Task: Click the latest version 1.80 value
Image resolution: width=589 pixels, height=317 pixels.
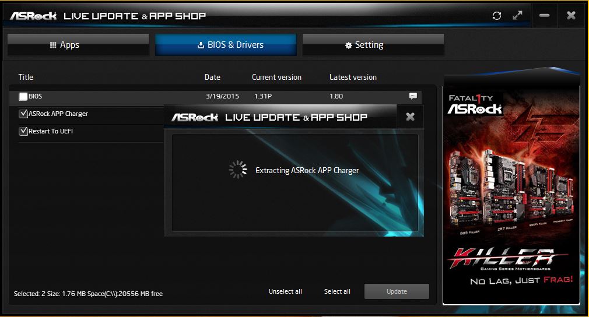Action: click(336, 96)
